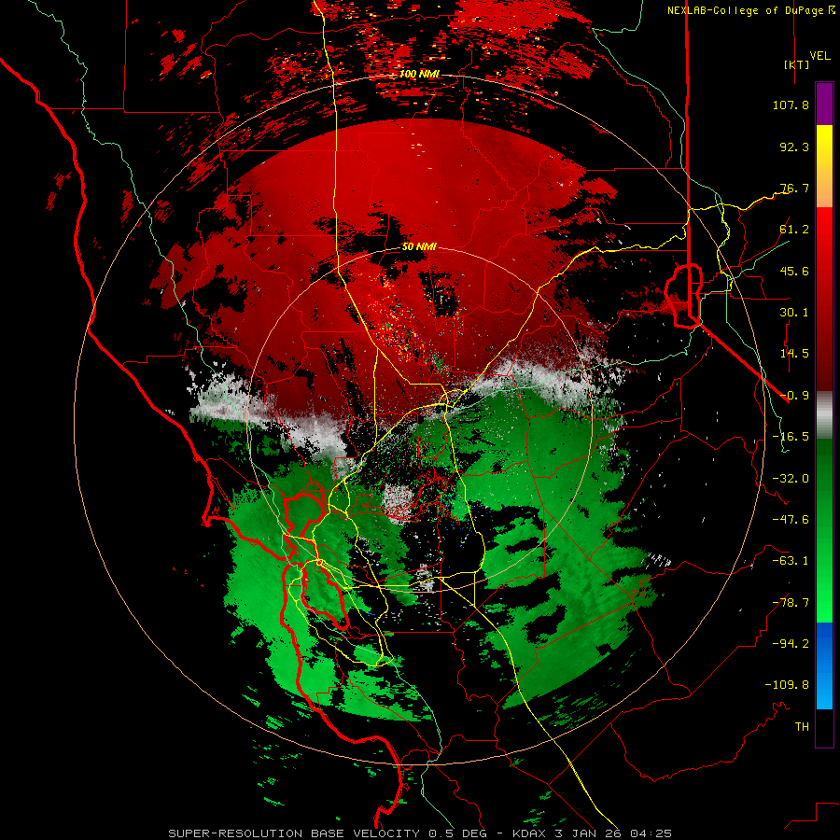840x840 pixels.
Task: Click the 100 NMI range ring label
Action: [x=419, y=74]
